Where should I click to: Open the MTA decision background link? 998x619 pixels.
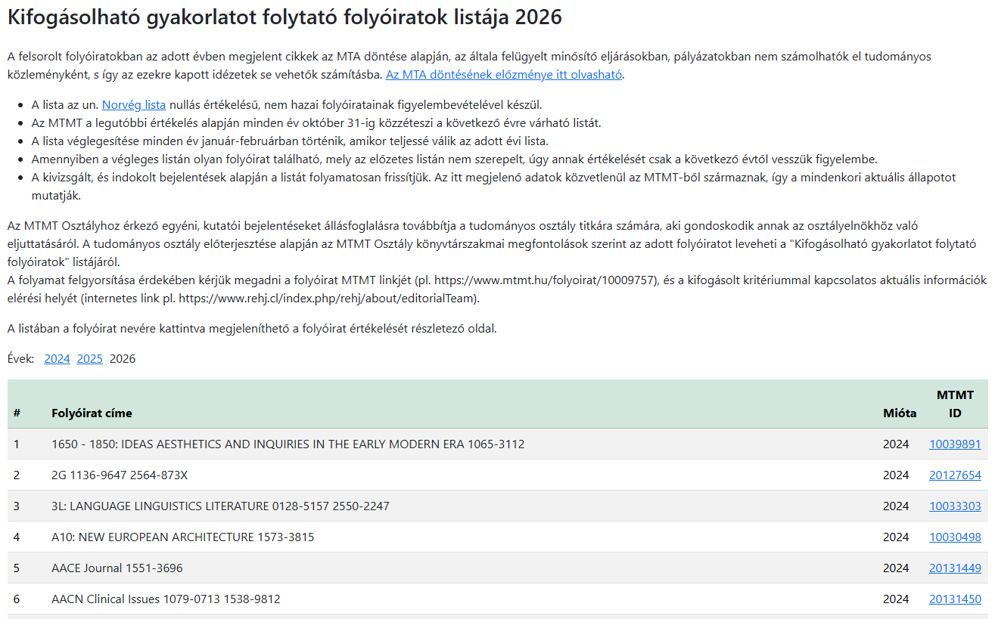click(x=505, y=74)
